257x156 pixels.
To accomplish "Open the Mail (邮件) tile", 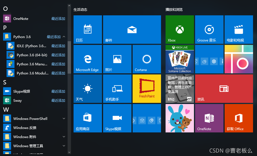I will (132, 30).
